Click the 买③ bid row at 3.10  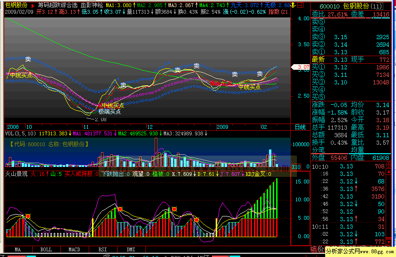(x=351, y=82)
